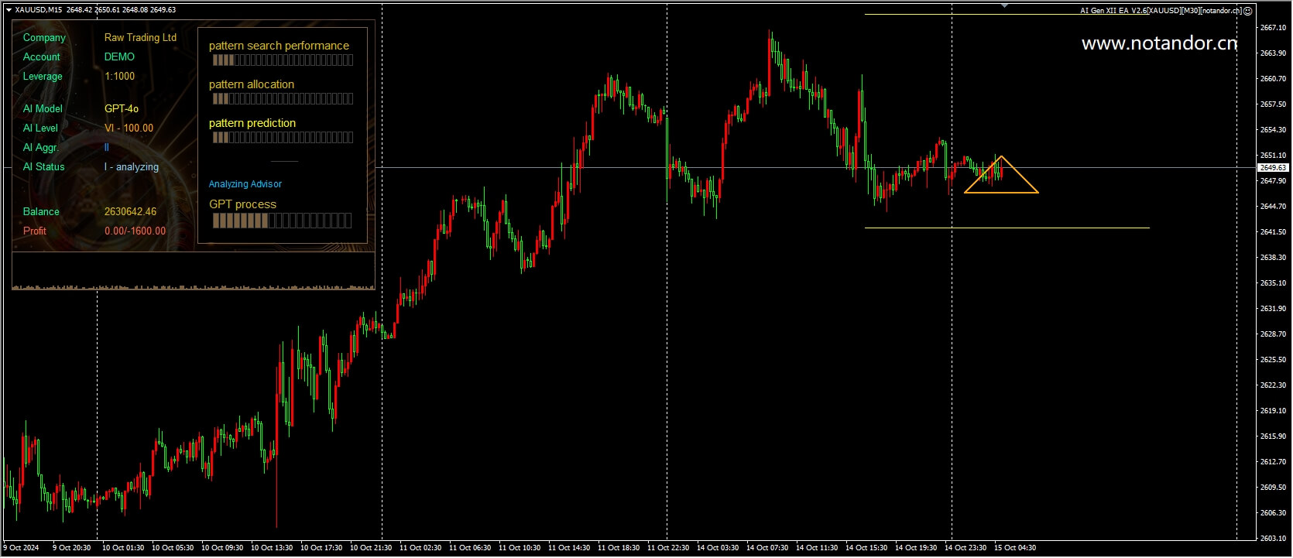Click the DEMO account value
Screen dimensions: 1293x558
(119, 57)
